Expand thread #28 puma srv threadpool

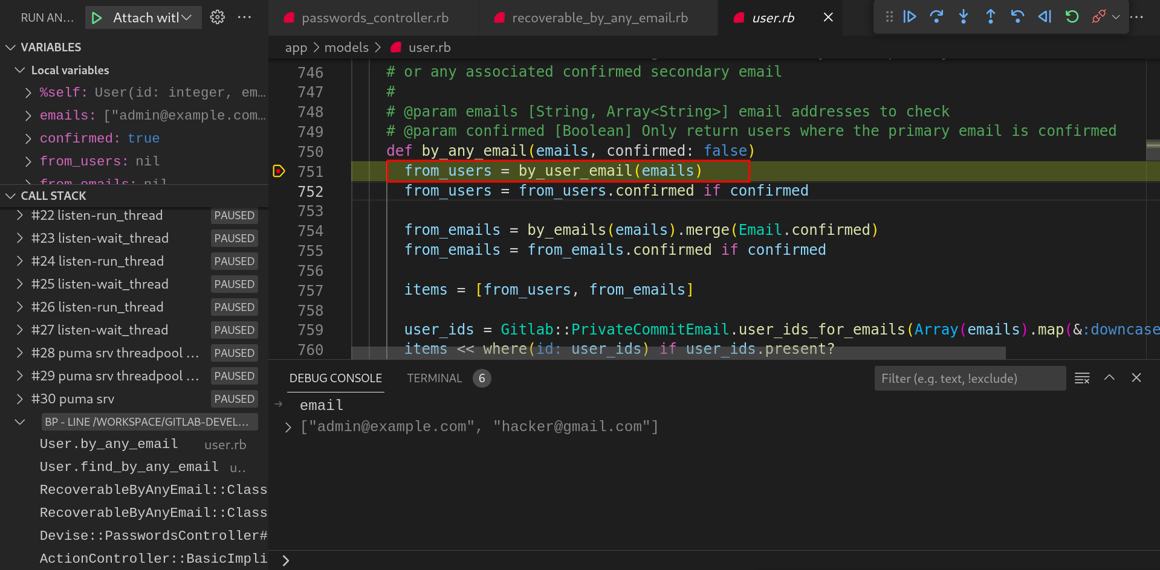(20, 353)
